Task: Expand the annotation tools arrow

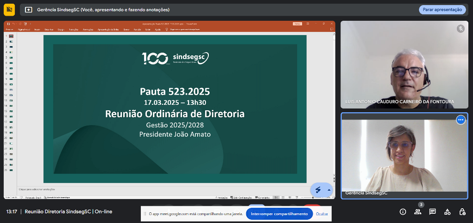Action: click(x=329, y=190)
